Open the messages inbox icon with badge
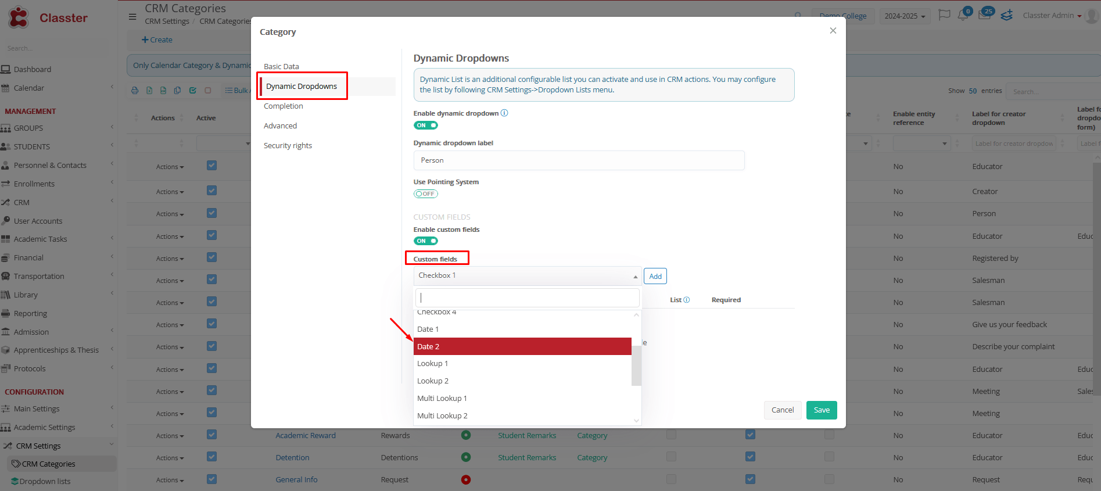Viewport: 1101px width, 491px height. click(x=984, y=15)
